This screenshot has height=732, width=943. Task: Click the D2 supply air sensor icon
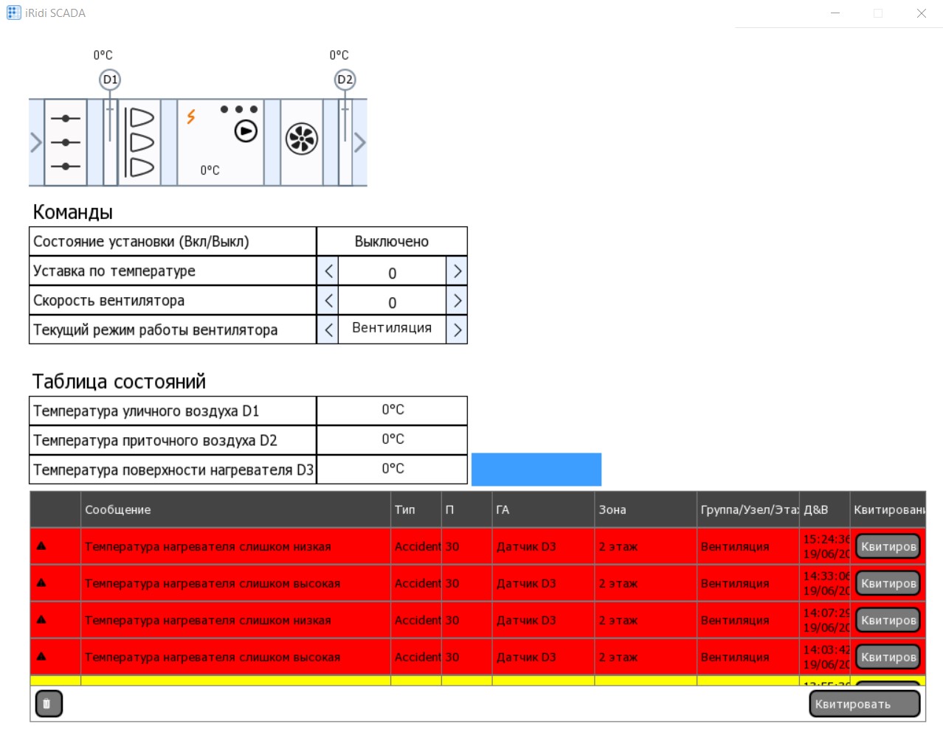pos(345,80)
